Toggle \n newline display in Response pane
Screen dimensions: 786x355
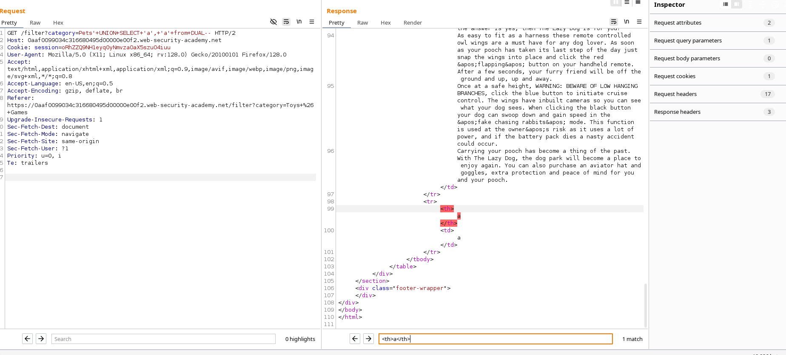(627, 22)
